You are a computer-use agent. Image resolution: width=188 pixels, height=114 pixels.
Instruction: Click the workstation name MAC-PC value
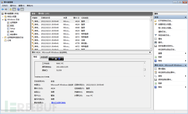[x=60, y=64]
